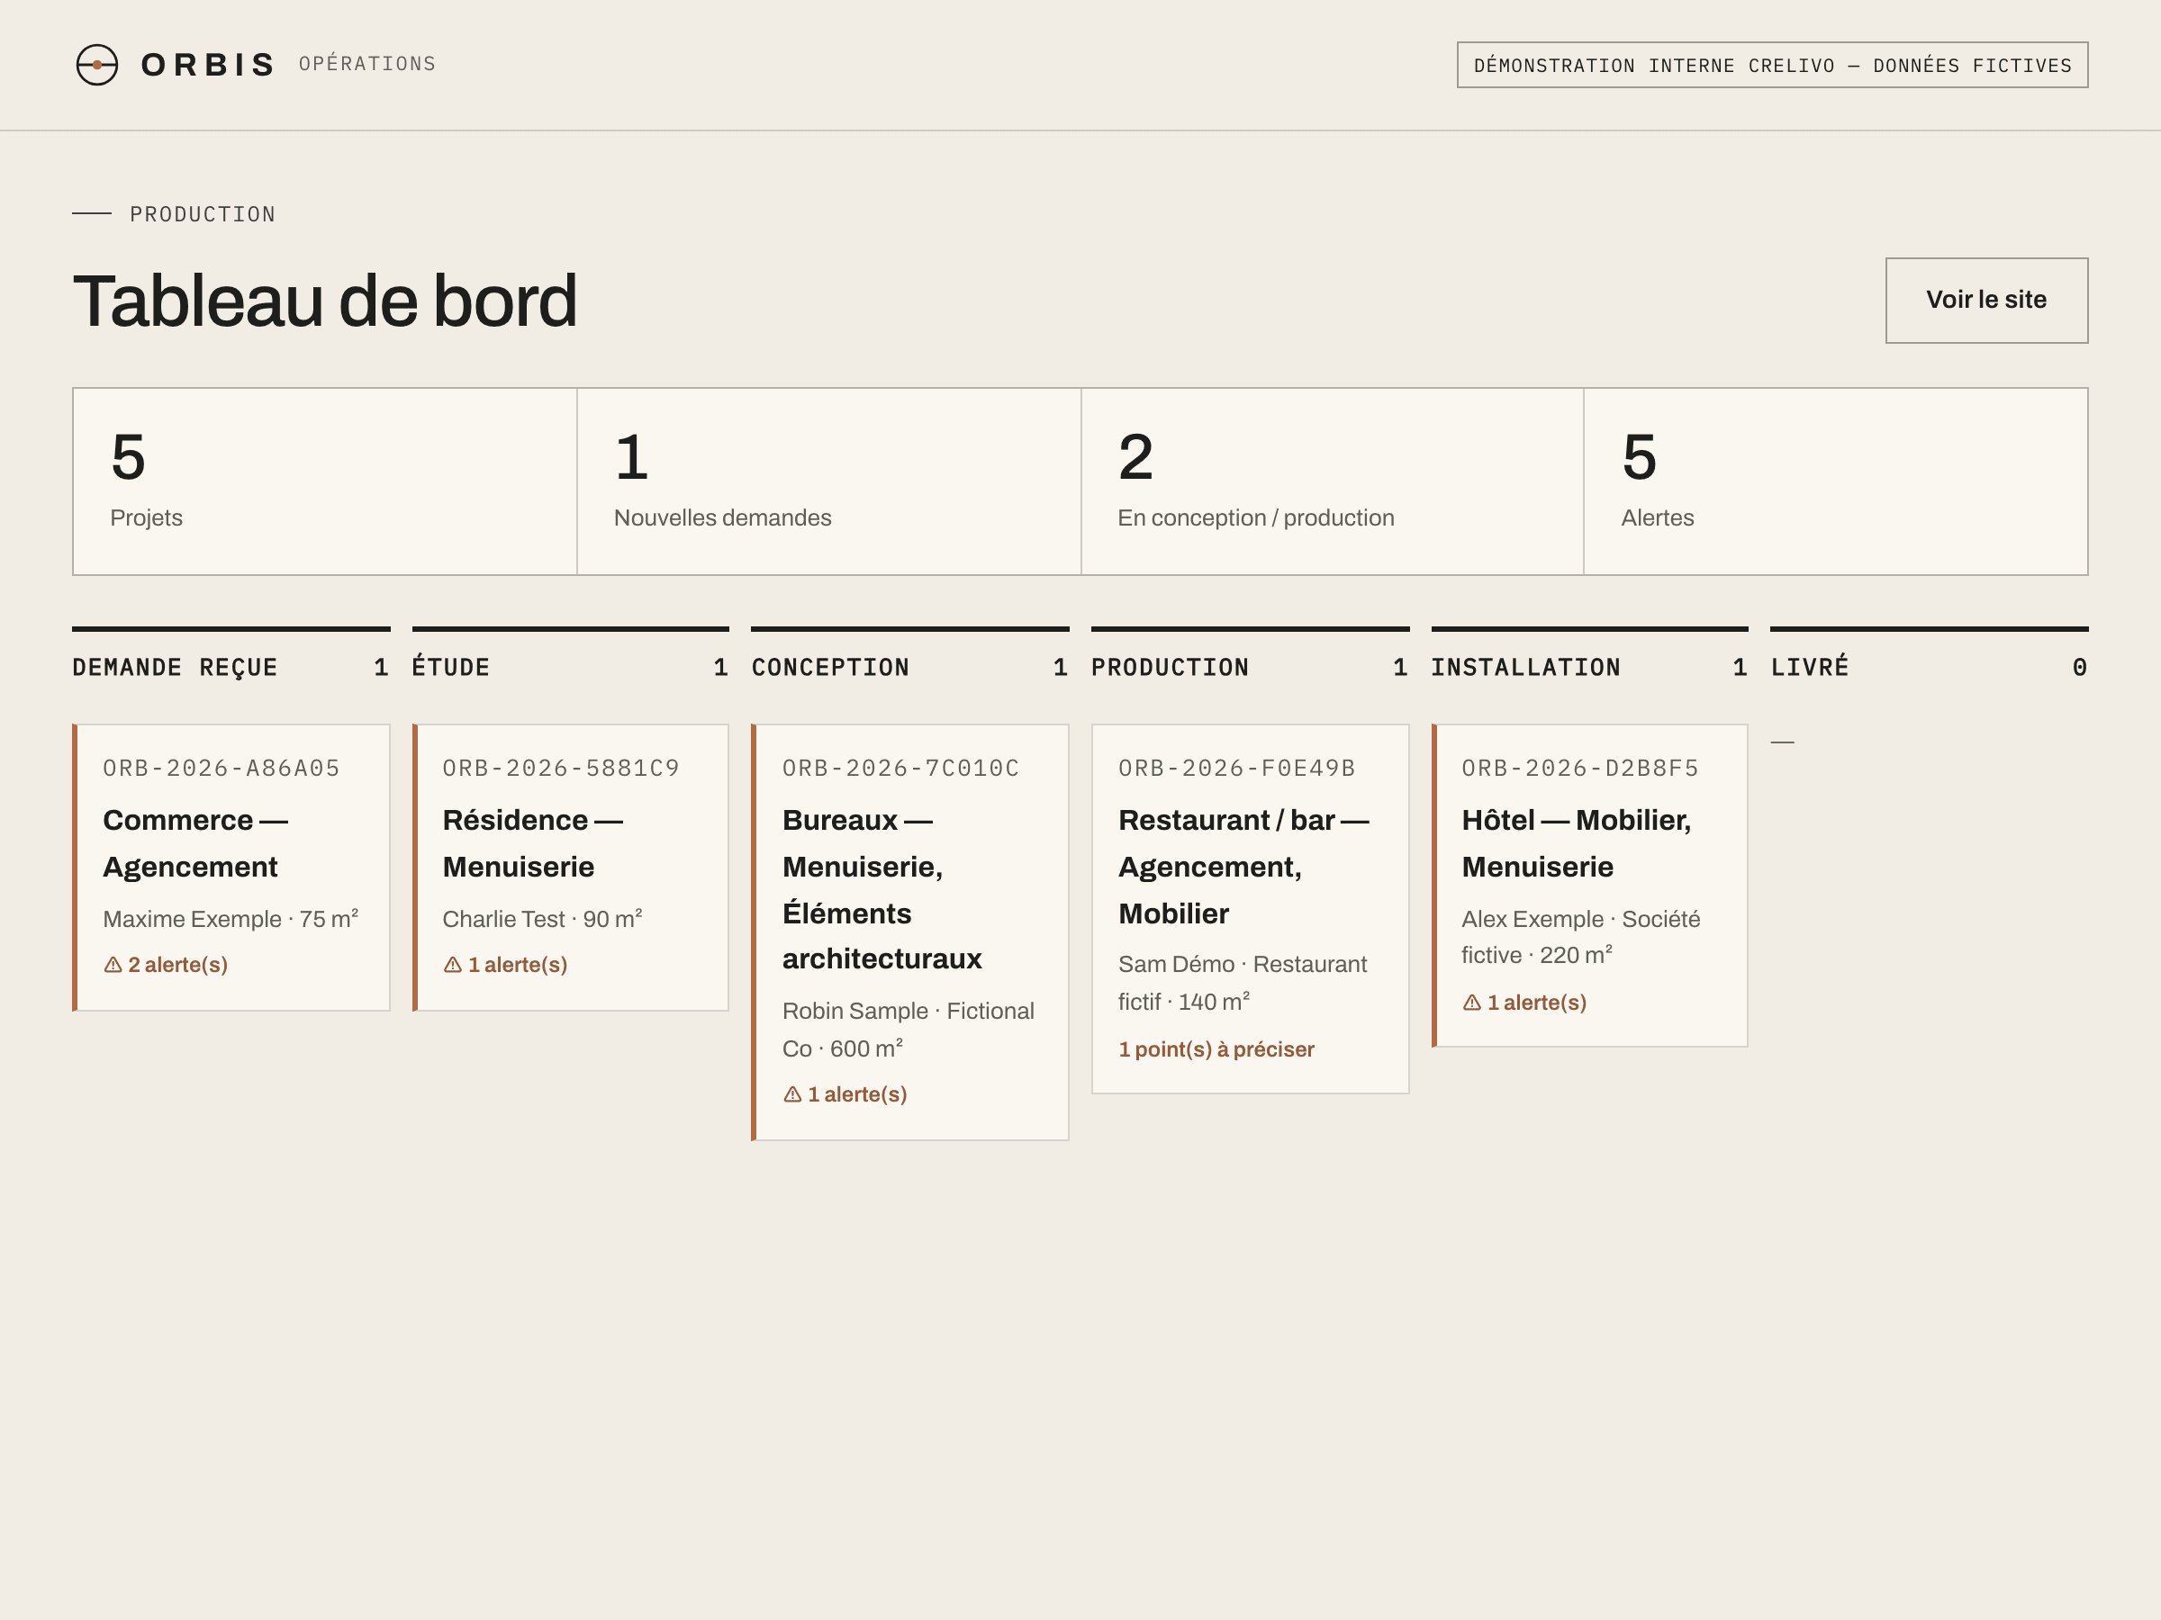Click the DEMANDE REÇUE column header

231,667
